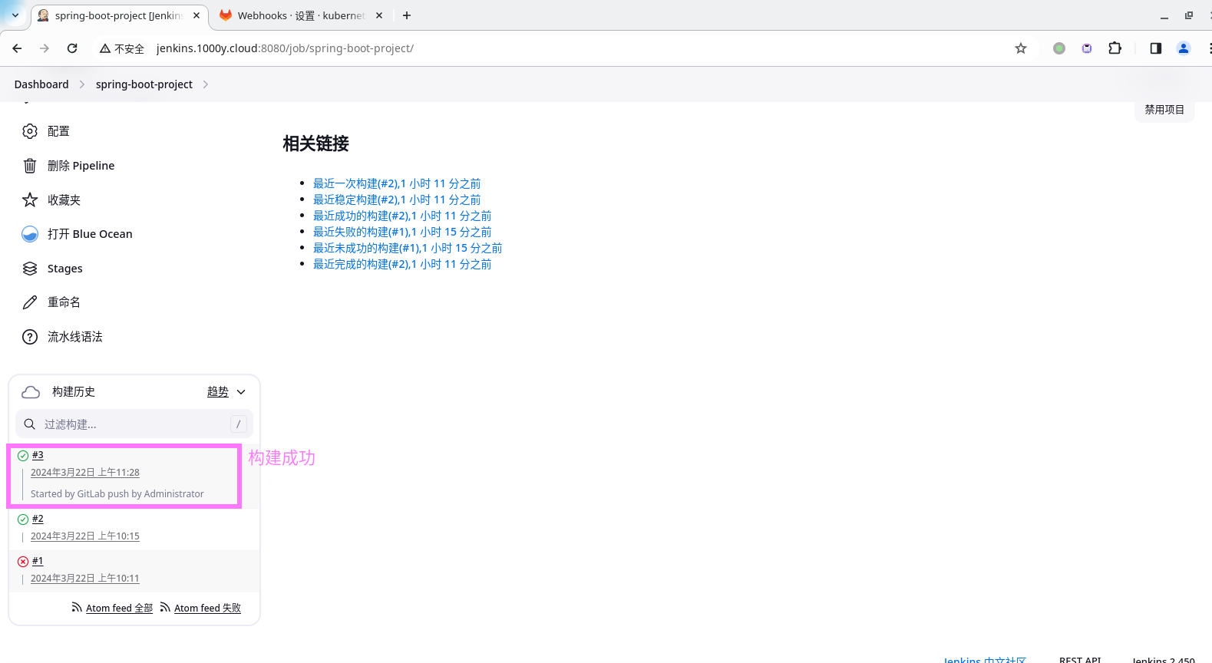This screenshot has height=663, width=1212.
Task: Expand the Dashboard breadcrumb chevron
Action: click(82, 84)
